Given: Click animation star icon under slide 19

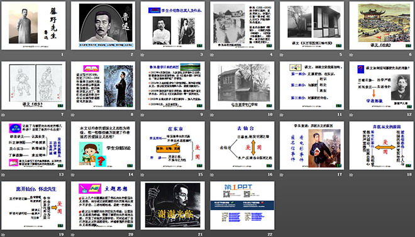Looking at the screenshot, I should click(x=3, y=234).
